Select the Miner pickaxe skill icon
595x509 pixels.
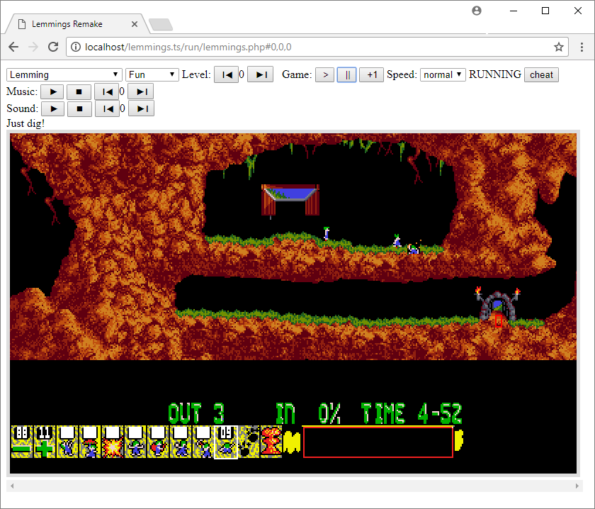pos(203,442)
